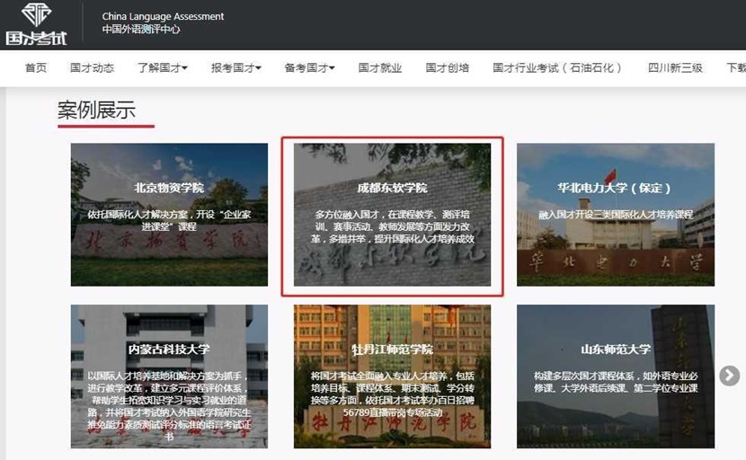Open the 内蒙古科技大学 case card
Image resolution: width=746 pixels, height=460 pixels.
coord(169,376)
